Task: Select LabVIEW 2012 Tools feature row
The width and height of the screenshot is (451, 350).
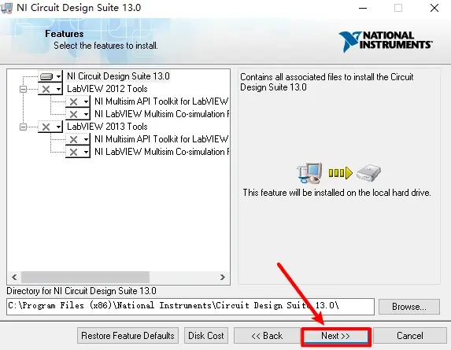Action: (107, 89)
